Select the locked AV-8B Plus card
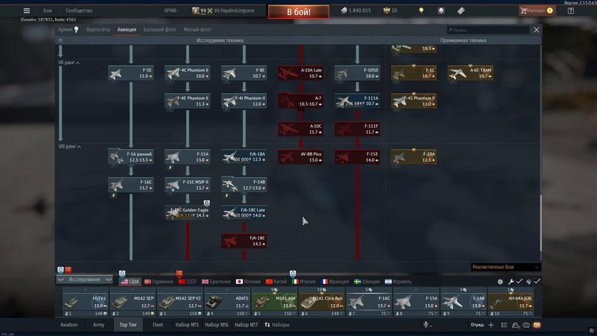The height and width of the screenshot is (336, 597). pyautogui.click(x=301, y=157)
